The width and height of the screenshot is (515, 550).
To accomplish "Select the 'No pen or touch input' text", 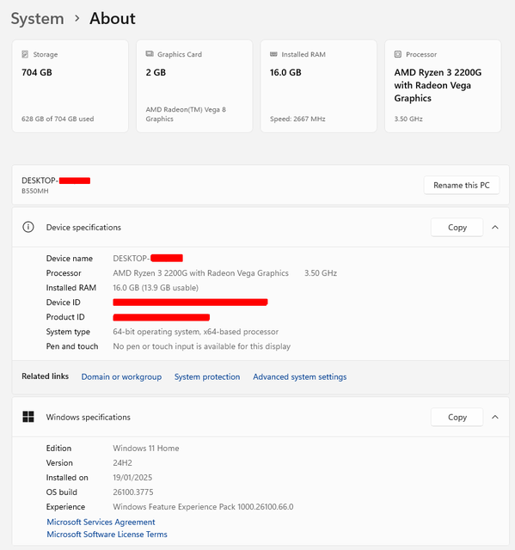I will pos(202,346).
